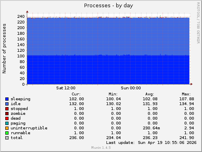Click the 'dead' legend label

(15, 118)
